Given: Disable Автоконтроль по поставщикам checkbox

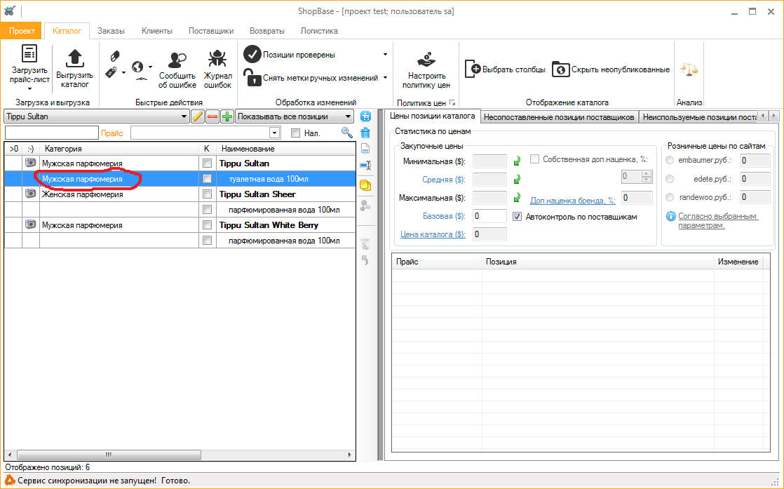Looking at the screenshot, I should (x=518, y=217).
